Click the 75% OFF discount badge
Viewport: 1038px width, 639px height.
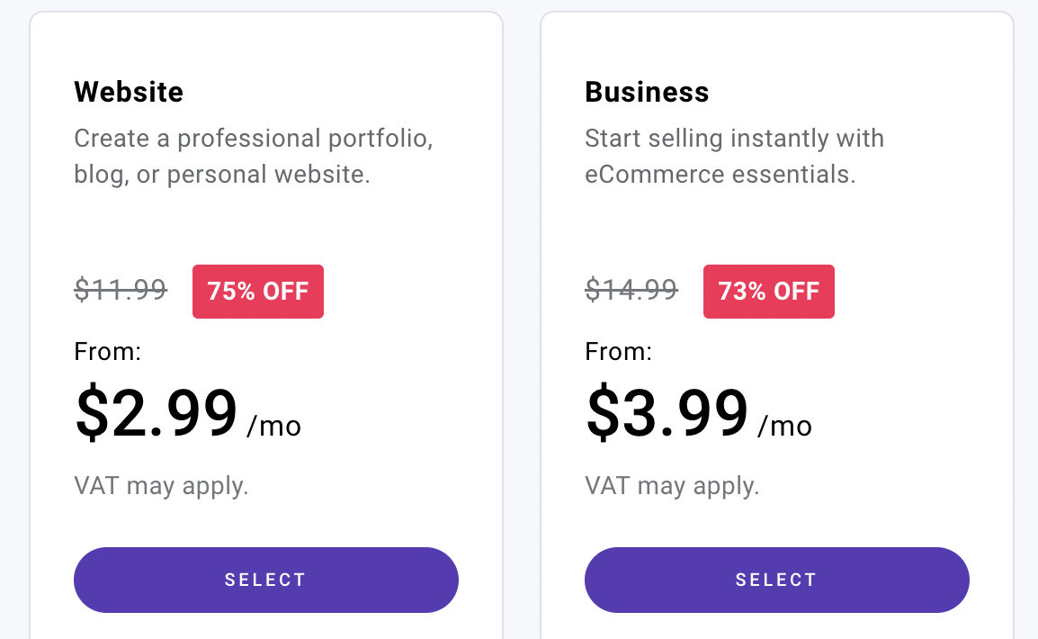point(258,292)
